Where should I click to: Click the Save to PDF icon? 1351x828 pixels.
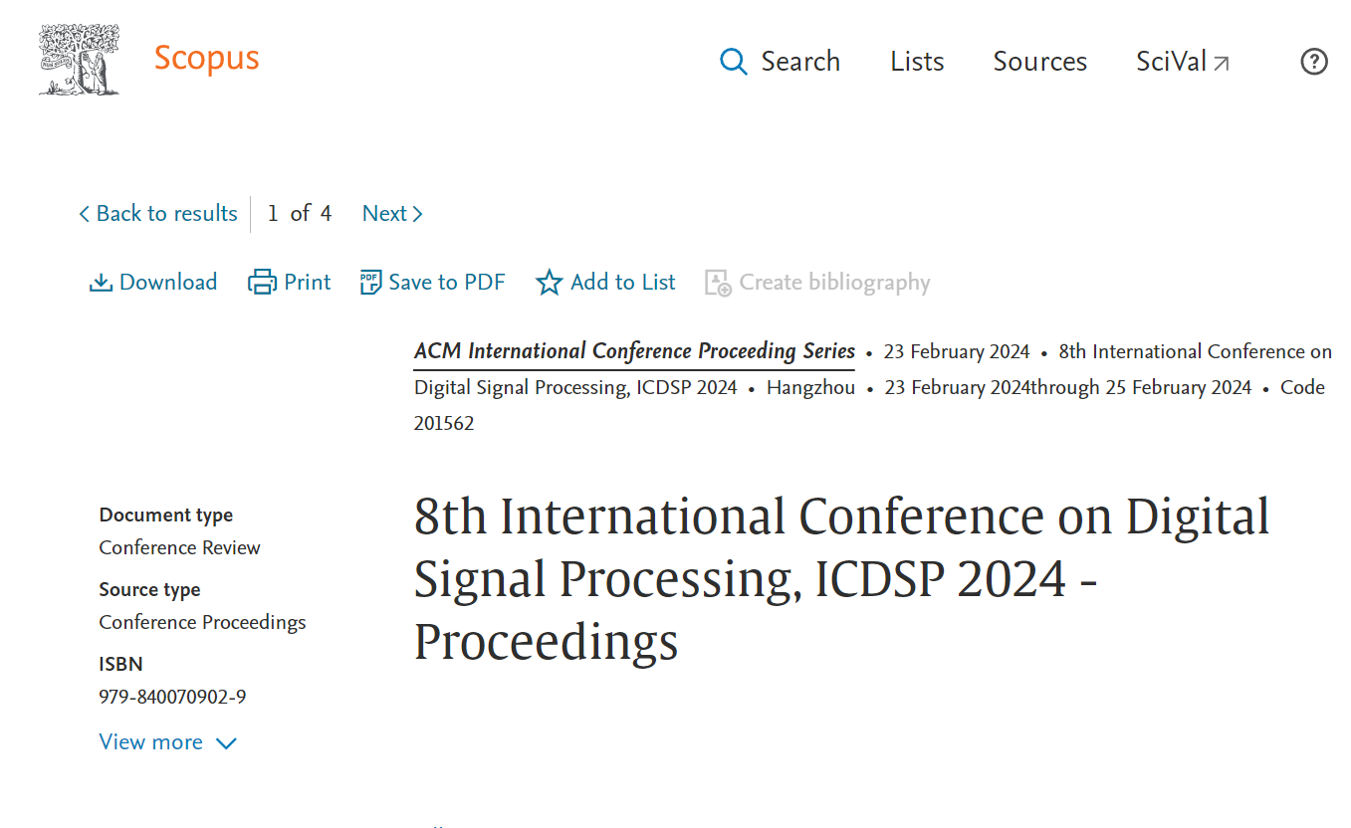click(x=370, y=283)
